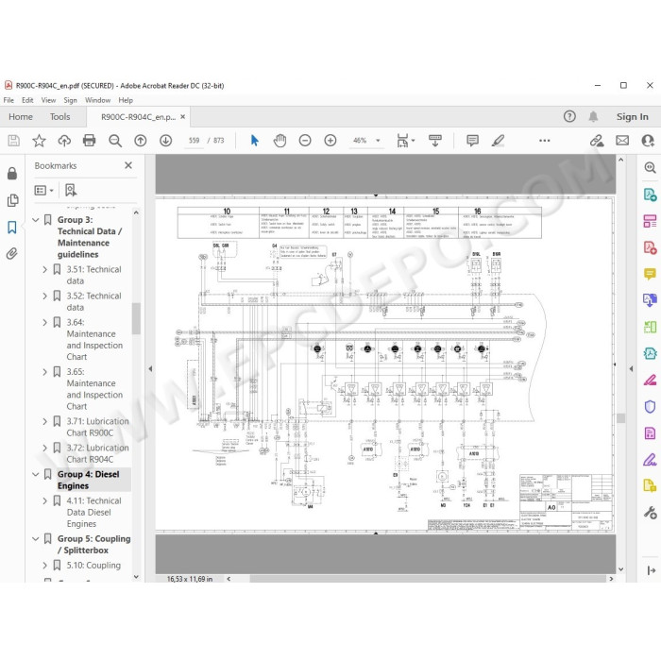Activate the Hand pan tool

point(280,141)
